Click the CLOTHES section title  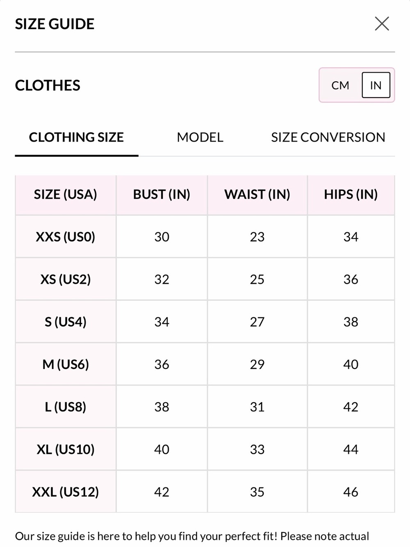coord(48,85)
